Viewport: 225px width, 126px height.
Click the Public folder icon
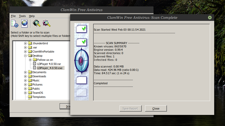[30, 89]
